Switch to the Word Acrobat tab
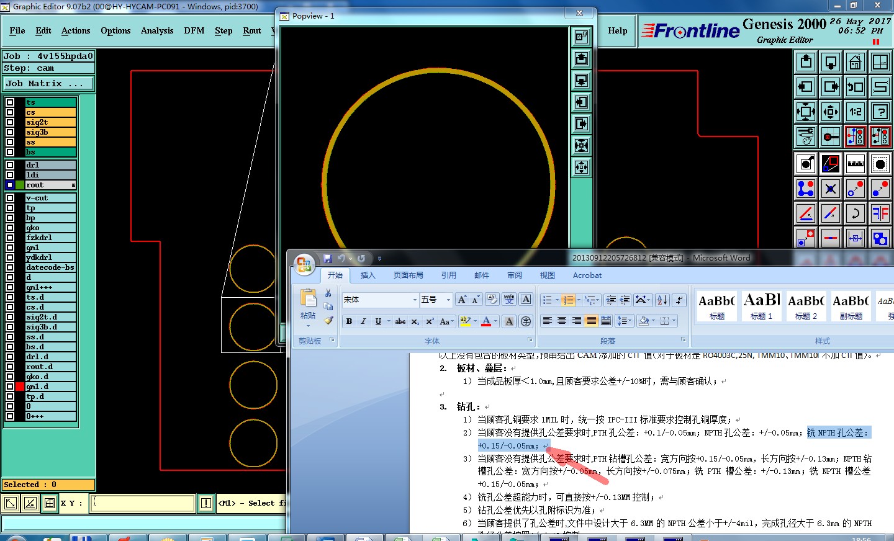894x541 pixels. pyautogui.click(x=587, y=275)
